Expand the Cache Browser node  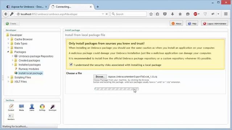pos(8,39)
